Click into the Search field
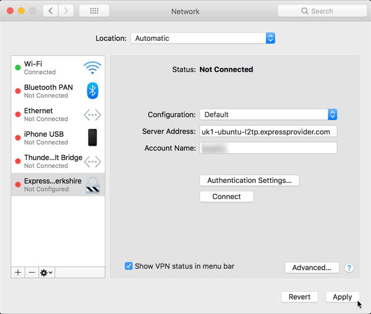This screenshot has height=314, width=371. coord(323,11)
